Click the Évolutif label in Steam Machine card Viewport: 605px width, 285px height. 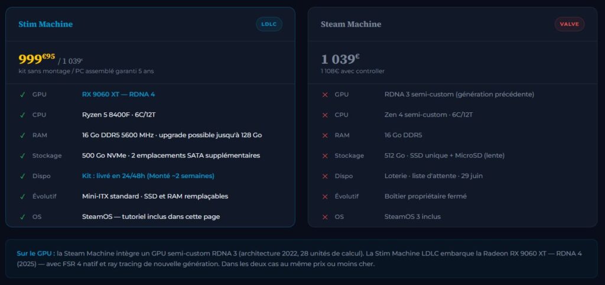(346, 196)
